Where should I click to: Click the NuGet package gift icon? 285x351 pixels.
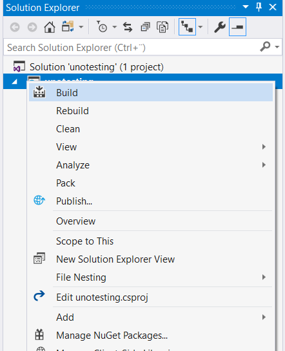39,334
